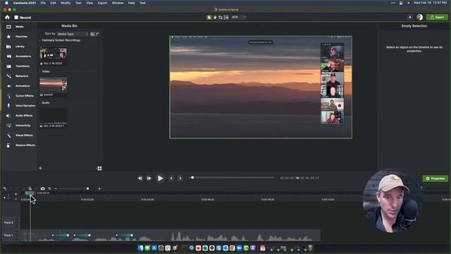Open the Edit menu

click(54, 3)
